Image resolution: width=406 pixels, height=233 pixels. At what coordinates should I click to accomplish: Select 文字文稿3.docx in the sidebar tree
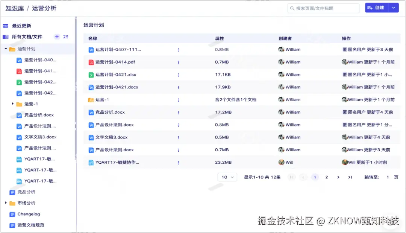(40, 137)
